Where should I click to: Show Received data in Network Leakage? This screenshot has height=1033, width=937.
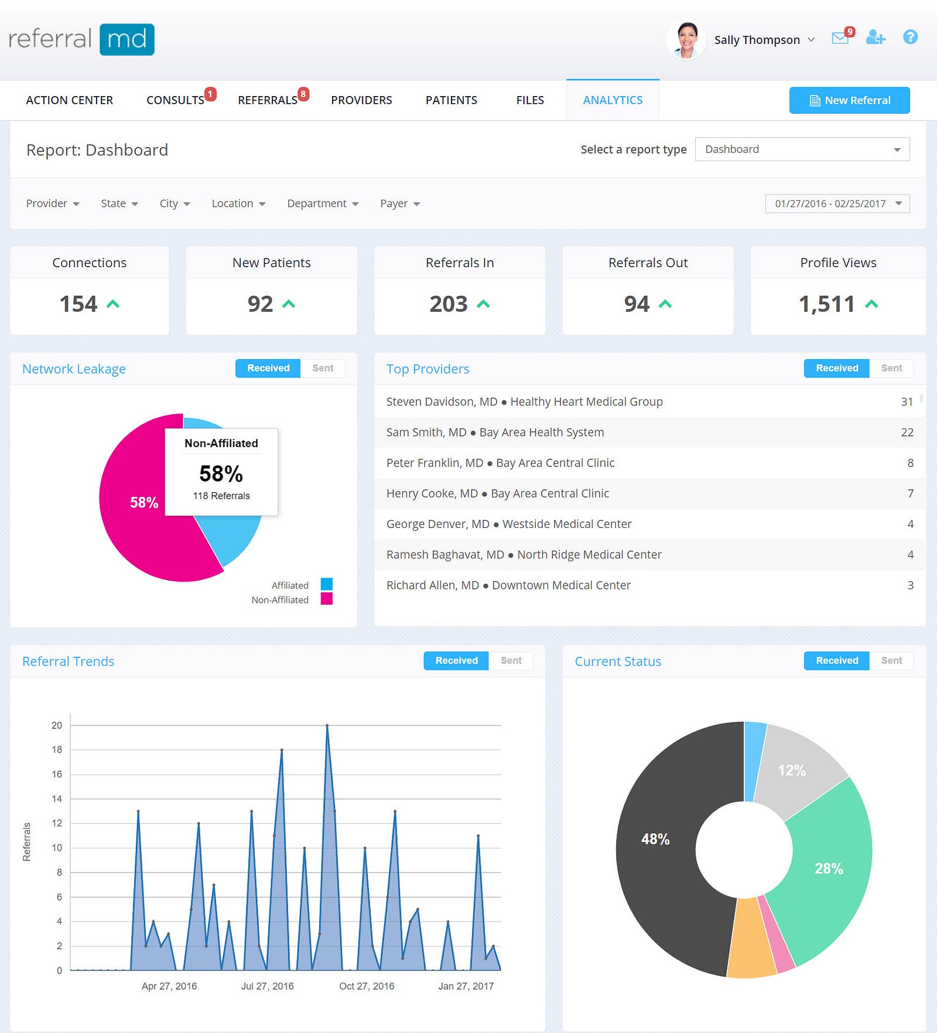click(x=268, y=368)
